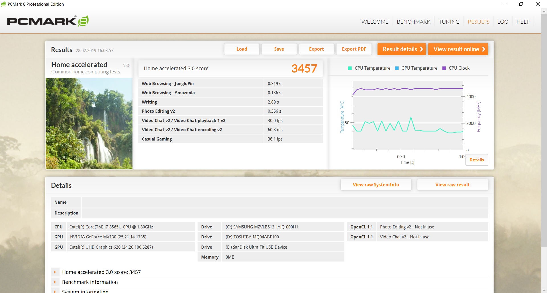
Task: Open the HELP tab
Action: pyautogui.click(x=523, y=22)
